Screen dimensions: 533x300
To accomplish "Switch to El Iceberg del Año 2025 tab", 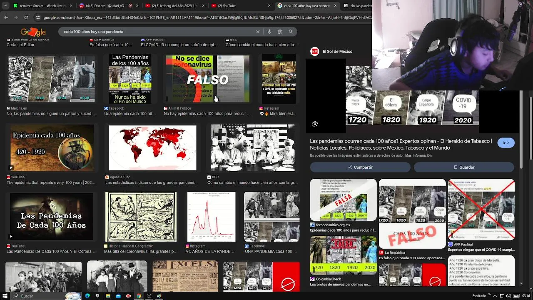I will [175, 6].
